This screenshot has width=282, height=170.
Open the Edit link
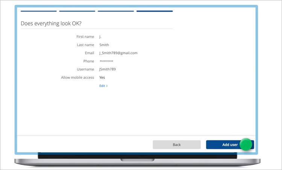102,86
